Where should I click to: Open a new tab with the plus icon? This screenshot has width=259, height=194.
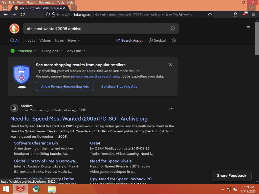(x=74, y=8)
